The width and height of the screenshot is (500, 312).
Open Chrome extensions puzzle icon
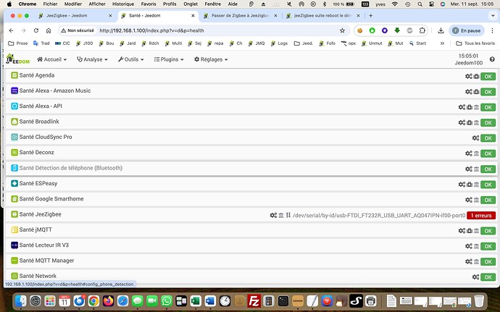tap(422, 30)
